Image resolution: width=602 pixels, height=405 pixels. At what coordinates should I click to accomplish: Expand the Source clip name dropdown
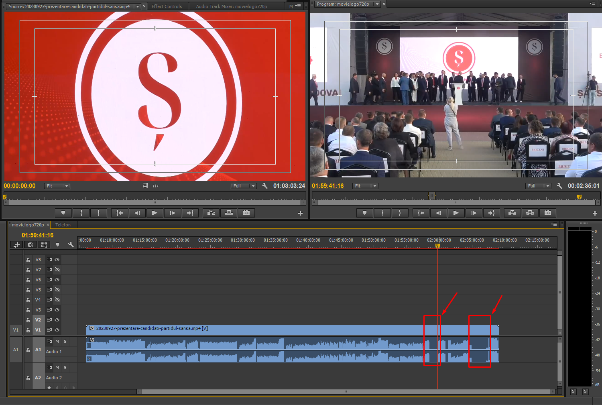click(138, 6)
